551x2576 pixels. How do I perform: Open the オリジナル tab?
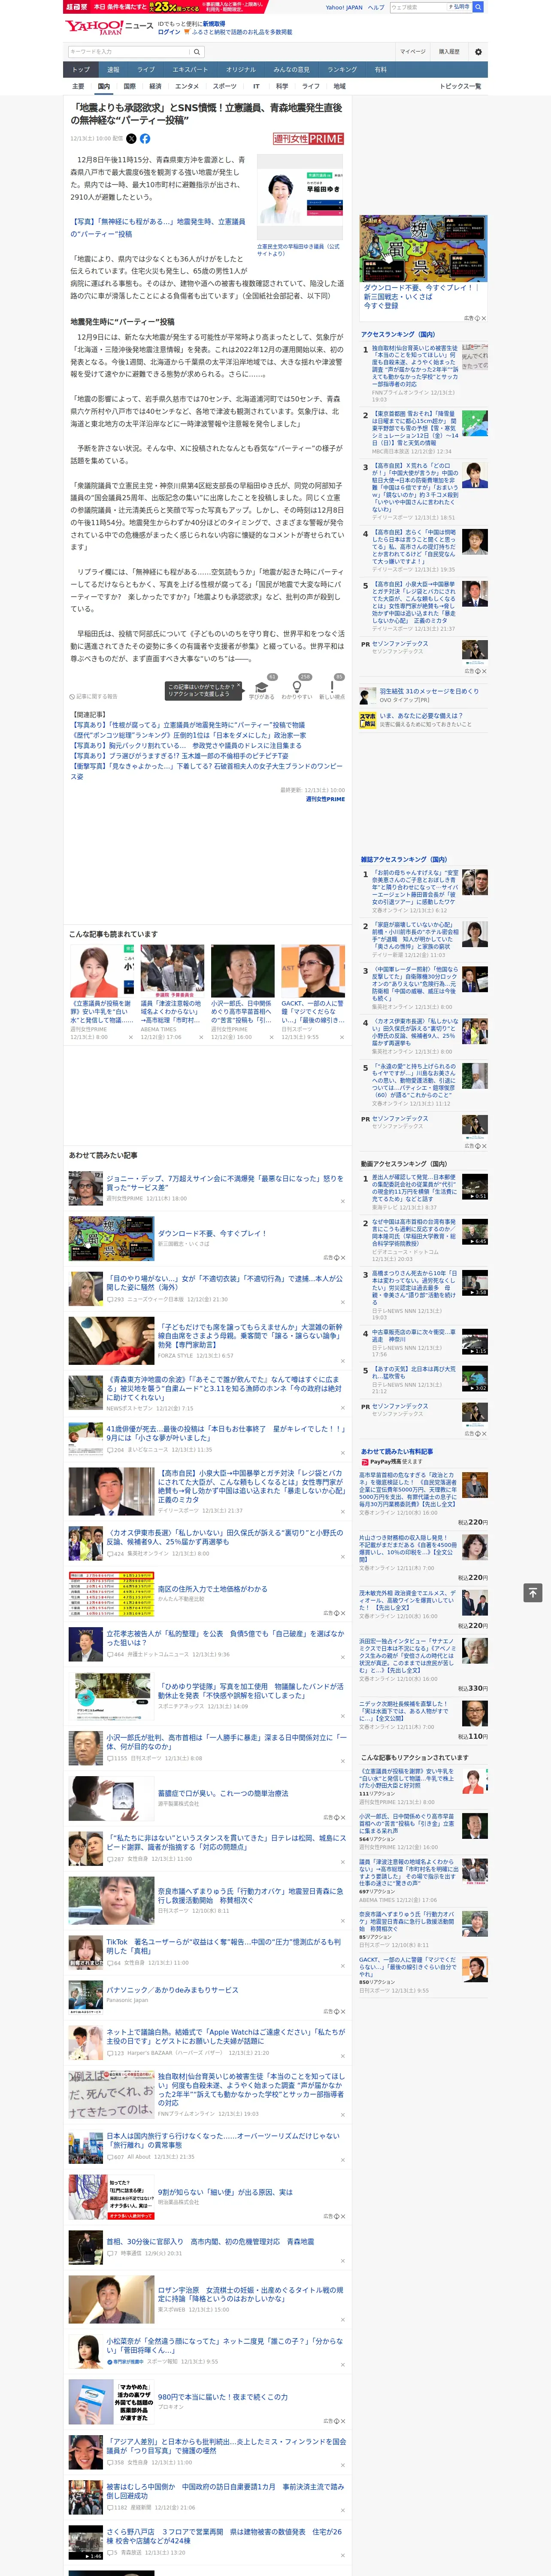pos(241,70)
